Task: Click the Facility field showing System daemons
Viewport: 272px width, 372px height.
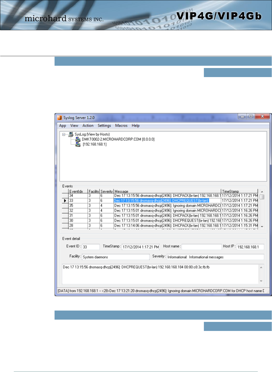Action: (116, 257)
